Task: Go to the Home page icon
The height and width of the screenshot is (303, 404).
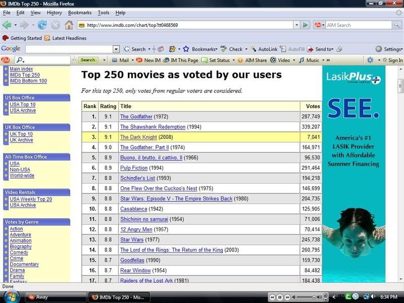Action: (x=69, y=25)
